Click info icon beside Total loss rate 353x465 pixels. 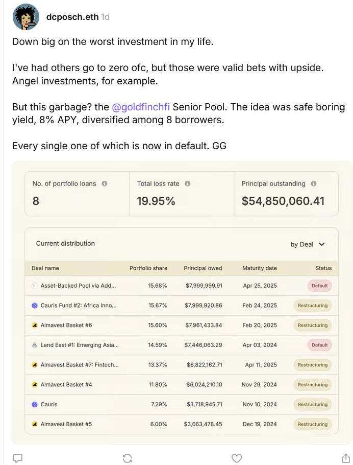(188, 183)
